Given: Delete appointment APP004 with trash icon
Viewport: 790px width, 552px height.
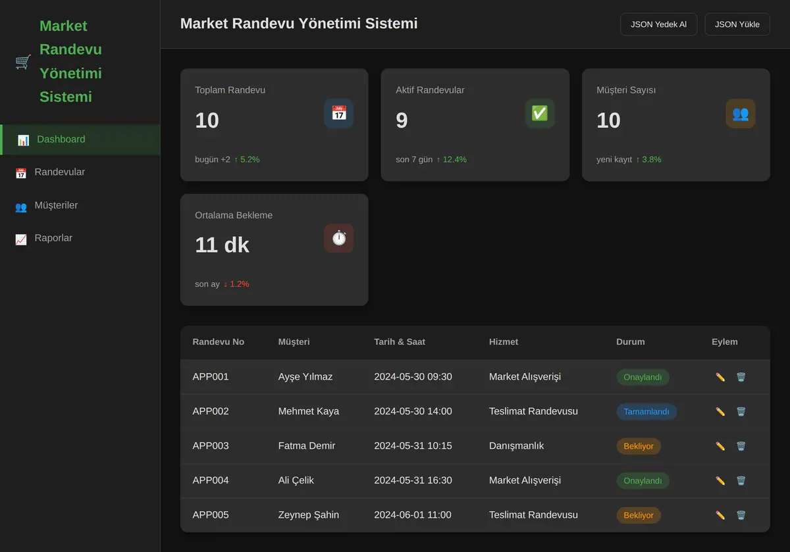Looking at the screenshot, I should click(x=741, y=480).
